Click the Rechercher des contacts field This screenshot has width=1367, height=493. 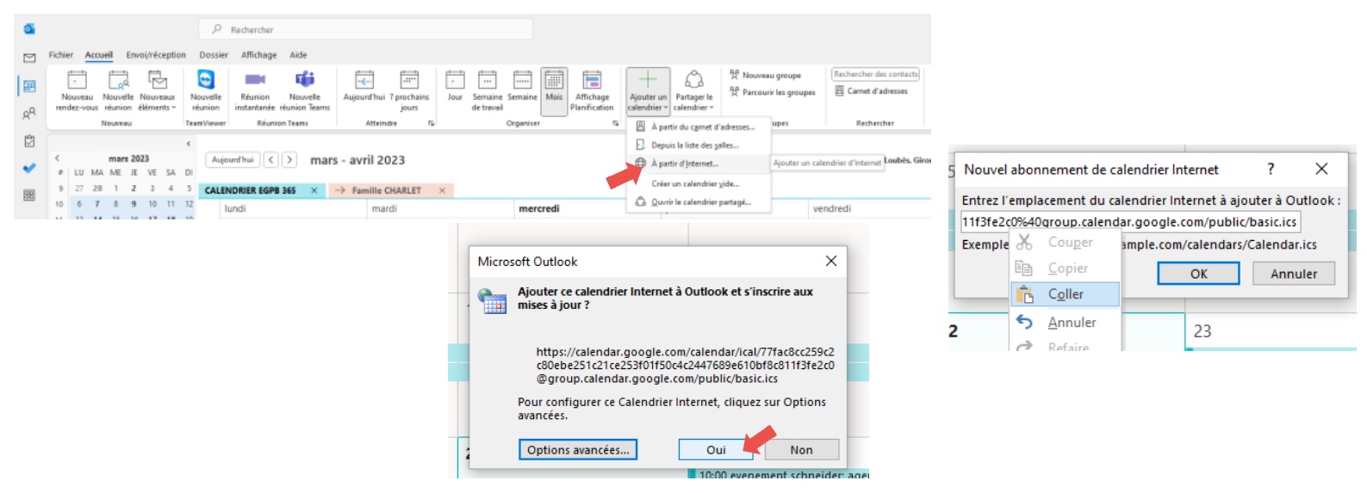pyautogui.click(x=876, y=74)
